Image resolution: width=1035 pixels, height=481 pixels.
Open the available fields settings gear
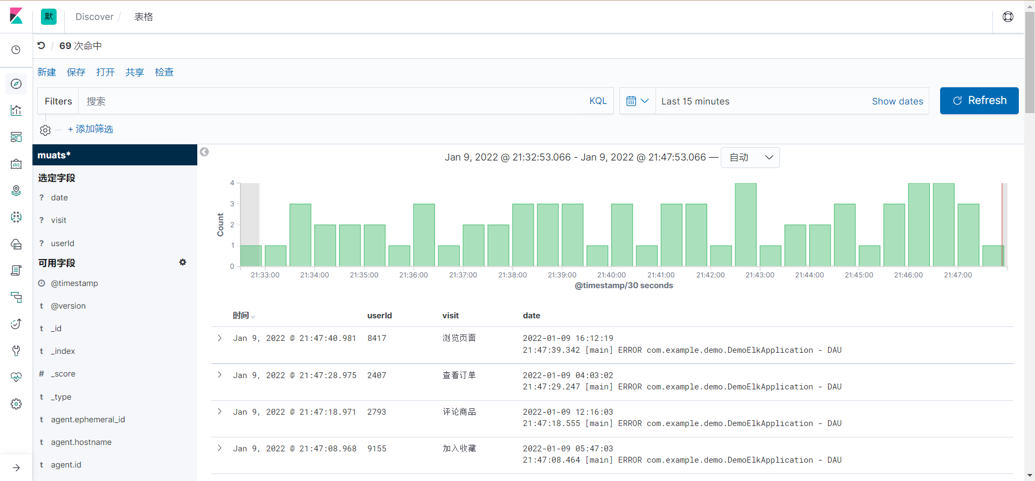[x=183, y=262]
